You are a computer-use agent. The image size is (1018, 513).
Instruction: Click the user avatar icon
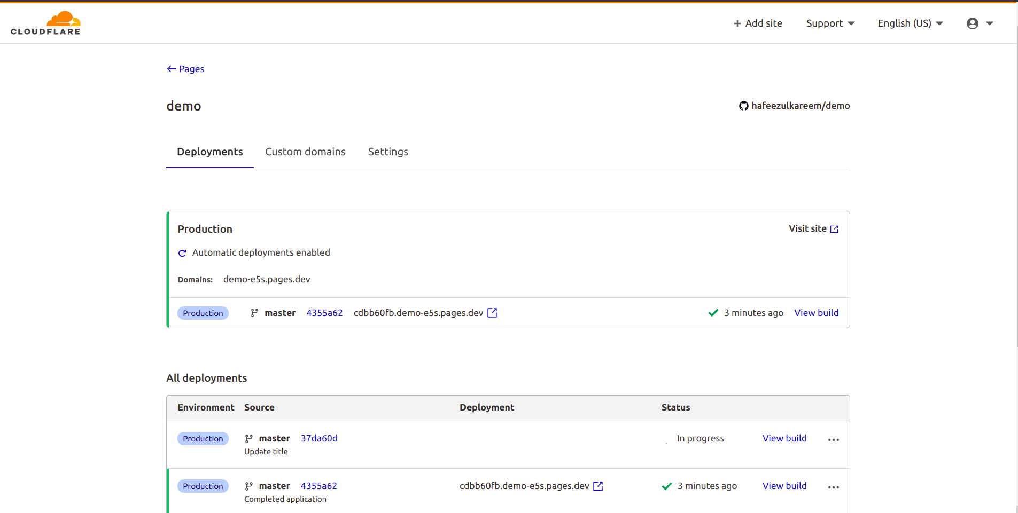pos(973,23)
